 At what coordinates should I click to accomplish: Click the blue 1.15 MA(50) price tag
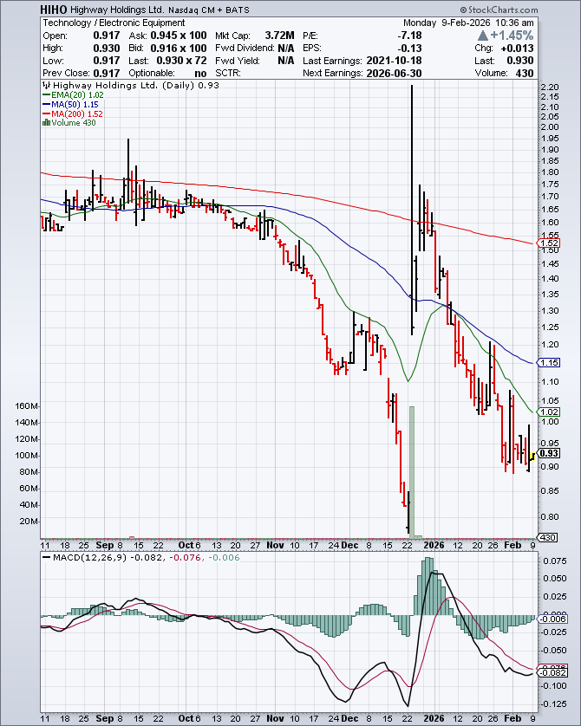pyautogui.click(x=549, y=362)
